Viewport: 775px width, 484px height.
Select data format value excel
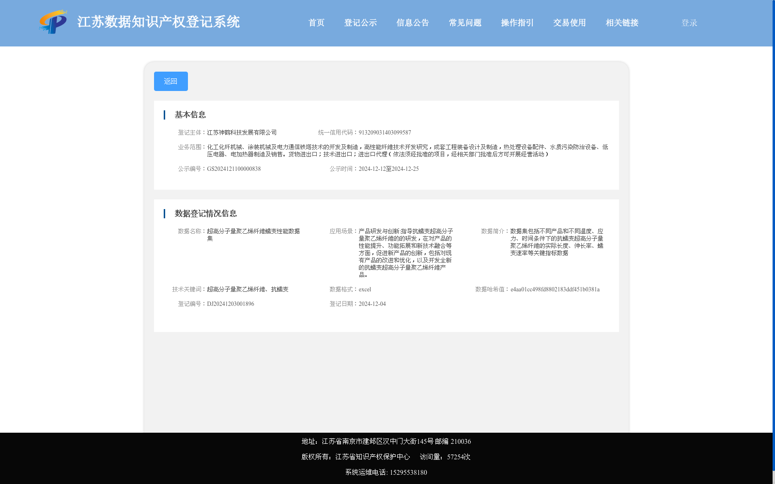(365, 289)
